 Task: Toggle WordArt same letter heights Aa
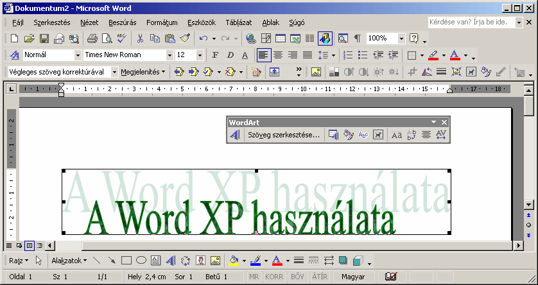click(x=397, y=135)
